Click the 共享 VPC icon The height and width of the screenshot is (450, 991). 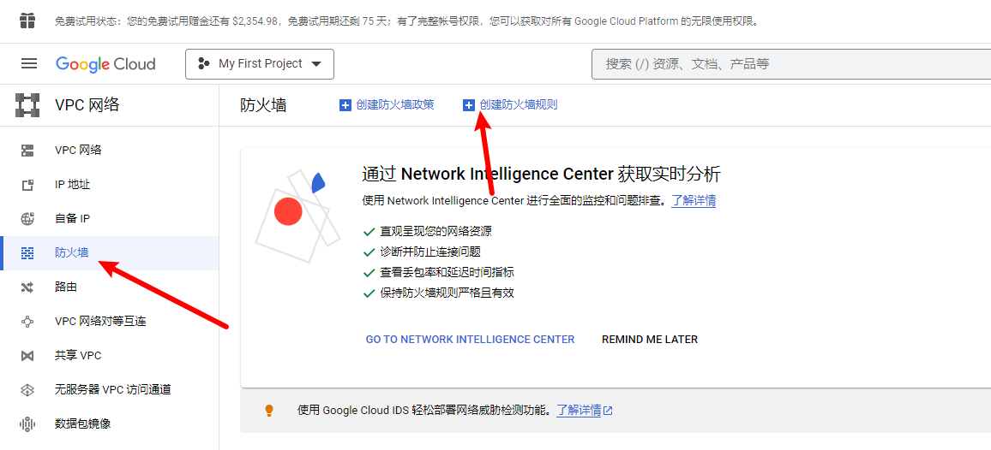(x=27, y=356)
